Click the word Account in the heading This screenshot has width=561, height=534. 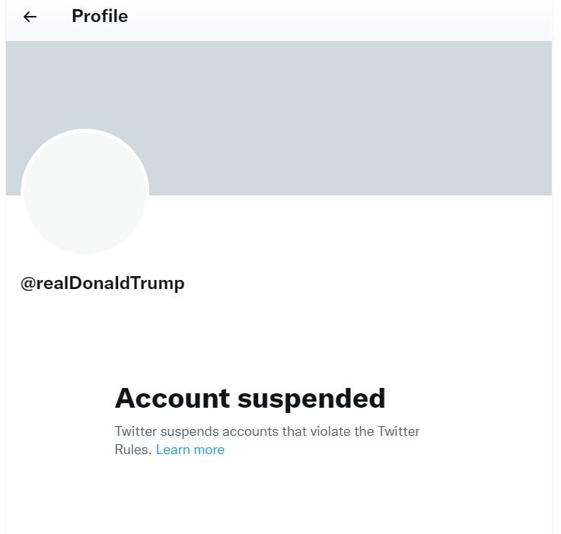click(x=172, y=398)
